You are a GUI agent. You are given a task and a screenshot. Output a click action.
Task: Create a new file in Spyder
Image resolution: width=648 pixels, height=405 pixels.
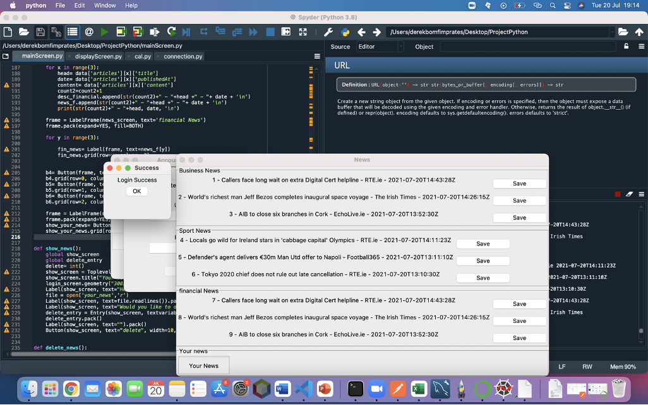click(8, 32)
